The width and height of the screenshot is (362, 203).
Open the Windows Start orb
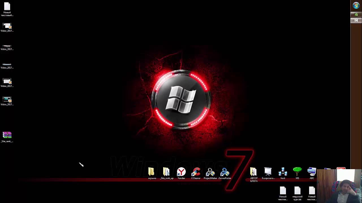coord(356,5)
